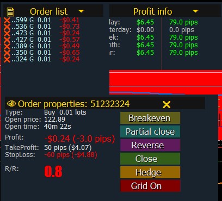This screenshot has width=222, height=201.
Task: Click the -$0.73 loss value
Action: [70, 27]
